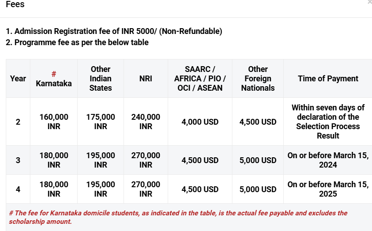Image resolution: width=372 pixels, height=231 pixels.
Task: Select the 160,000 INR Karnataka cell
Action: coord(54,122)
